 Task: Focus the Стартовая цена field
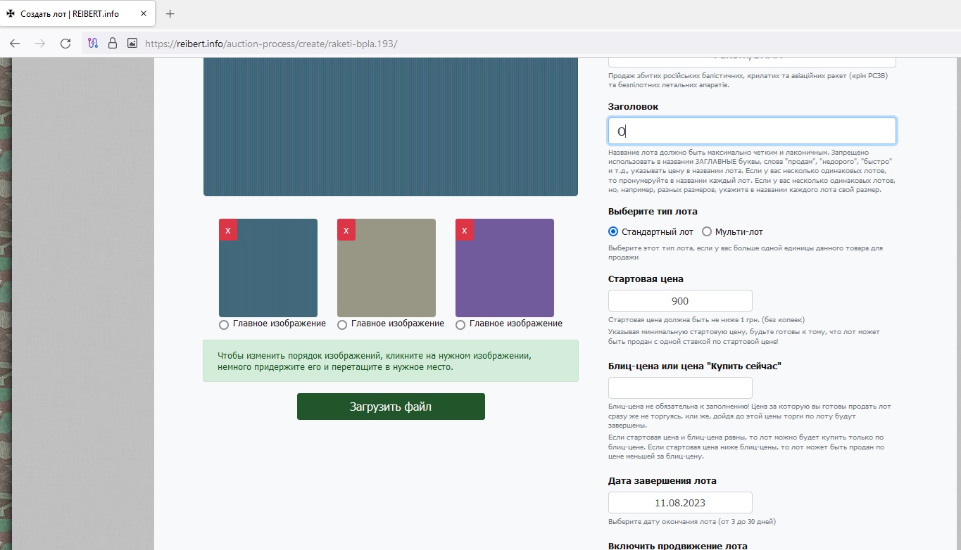(679, 301)
